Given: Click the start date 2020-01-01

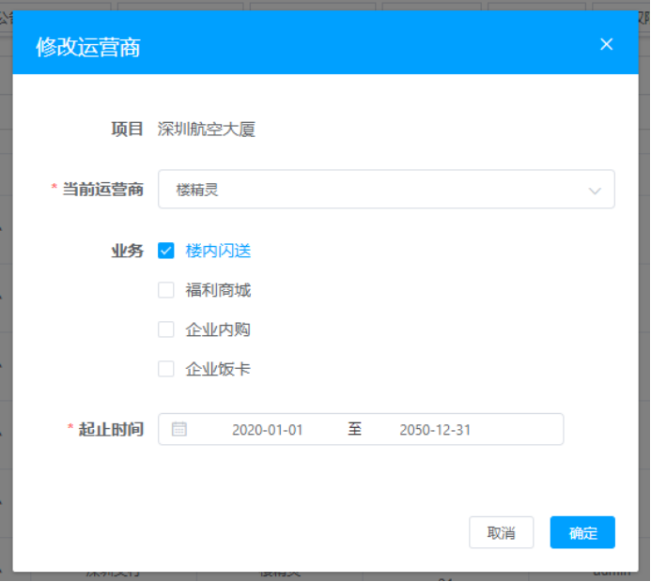Looking at the screenshot, I should coord(268,430).
